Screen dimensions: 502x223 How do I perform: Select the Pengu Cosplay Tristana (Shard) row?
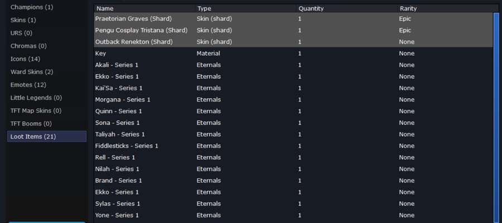tap(293, 31)
